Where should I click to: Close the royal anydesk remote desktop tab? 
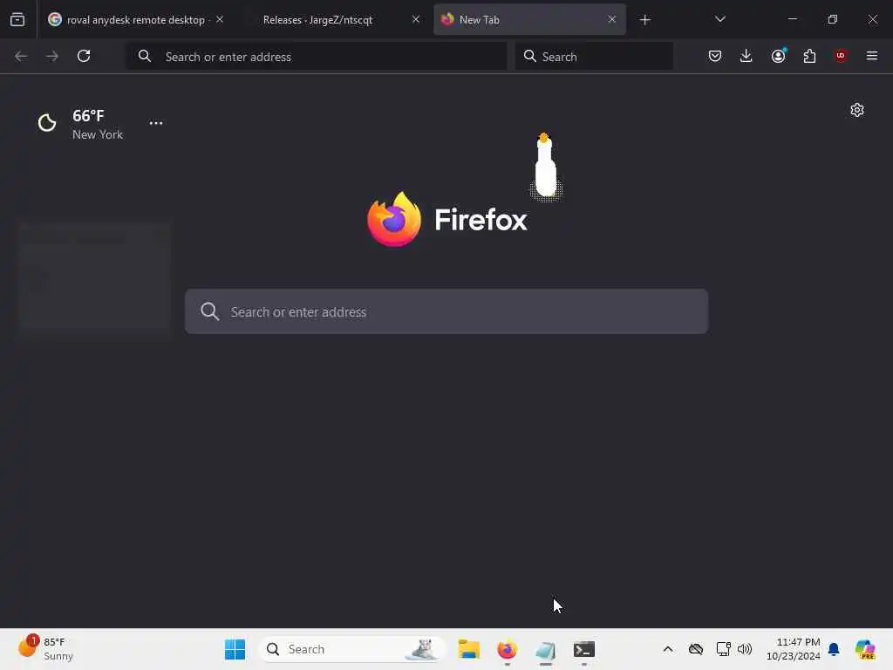pos(220,19)
